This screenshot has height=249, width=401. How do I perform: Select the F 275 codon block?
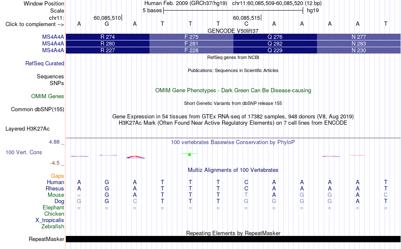pos(191,37)
